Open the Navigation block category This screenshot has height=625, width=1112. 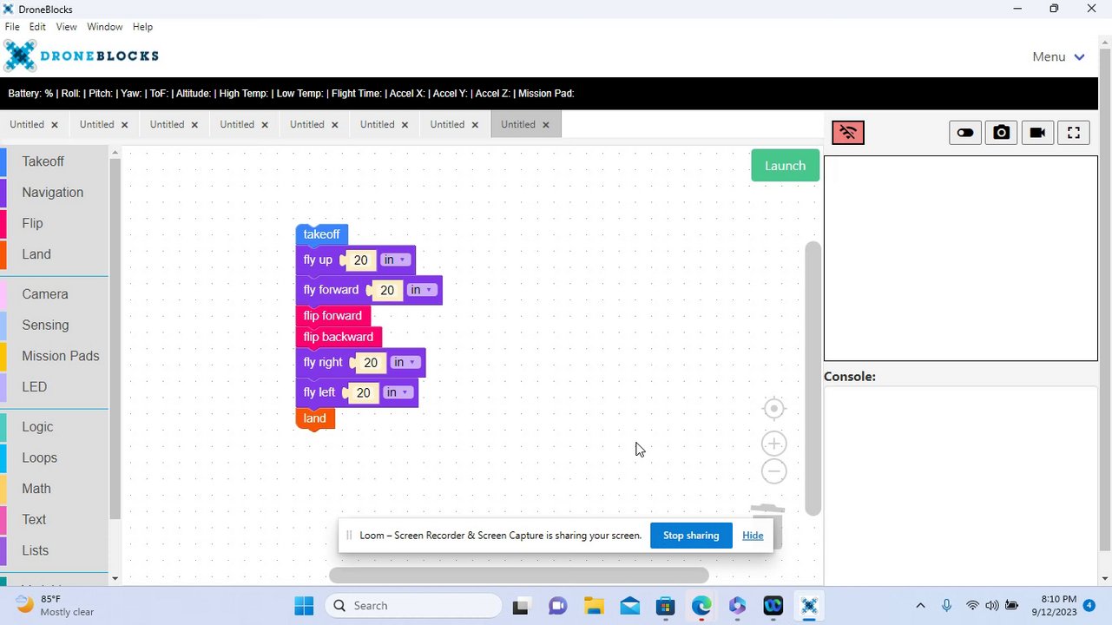[x=53, y=193]
